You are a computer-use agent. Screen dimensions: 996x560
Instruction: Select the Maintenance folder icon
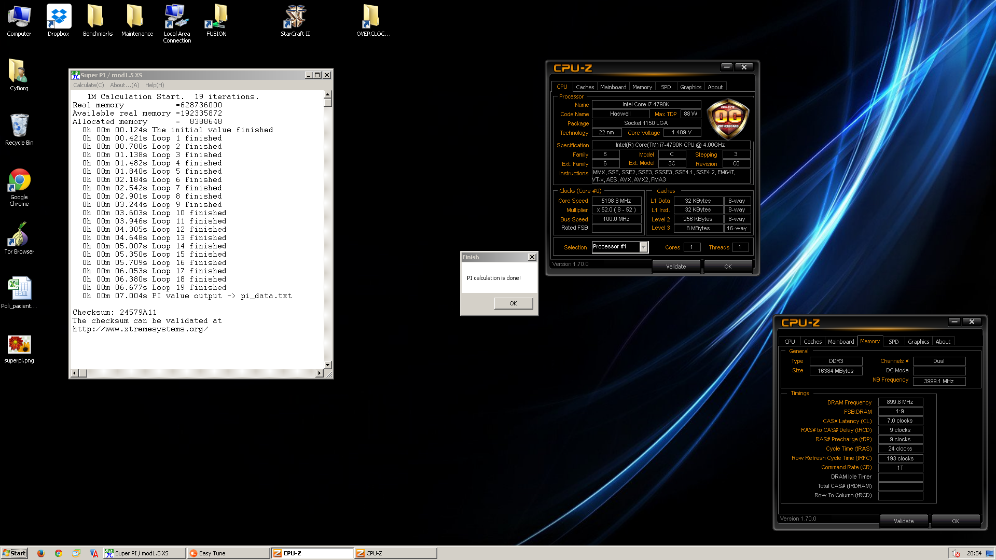pyautogui.click(x=137, y=21)
